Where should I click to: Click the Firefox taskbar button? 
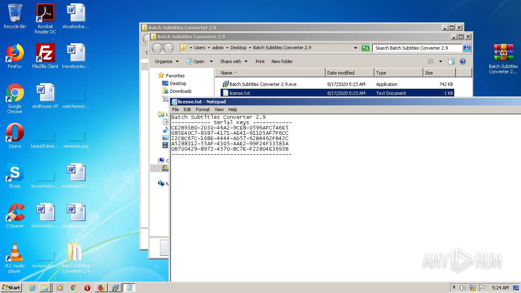pos(101,288)
